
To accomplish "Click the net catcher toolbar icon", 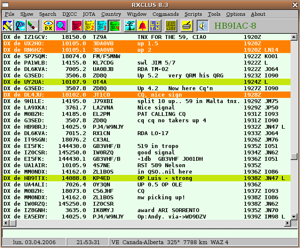I will [20, 26].
